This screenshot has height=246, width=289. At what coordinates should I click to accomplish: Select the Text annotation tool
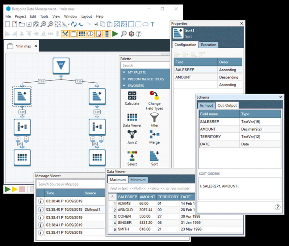153,24
